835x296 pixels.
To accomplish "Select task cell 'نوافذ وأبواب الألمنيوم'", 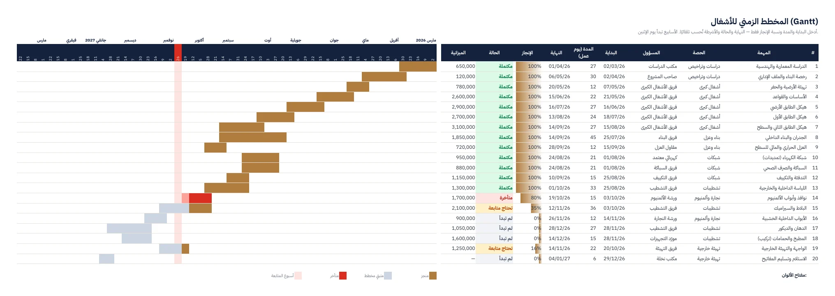I will click(x=787, y=198).
